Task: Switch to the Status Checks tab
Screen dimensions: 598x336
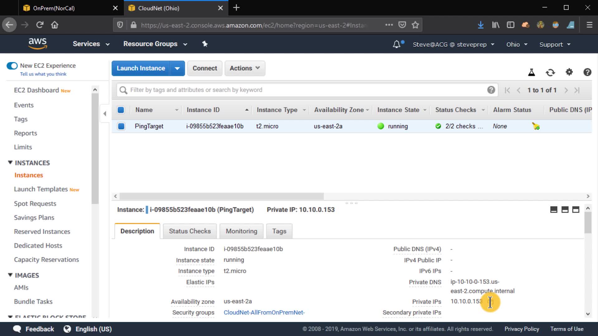Action: (x=190, y=231)
